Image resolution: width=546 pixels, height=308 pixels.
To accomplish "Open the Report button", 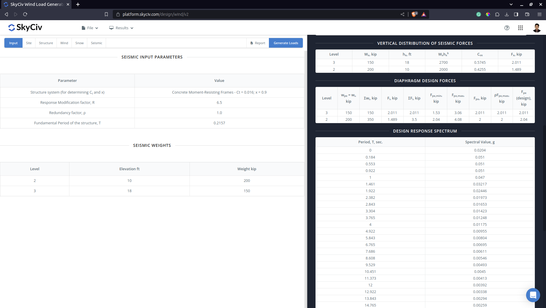I will click(x=257, y=43).
